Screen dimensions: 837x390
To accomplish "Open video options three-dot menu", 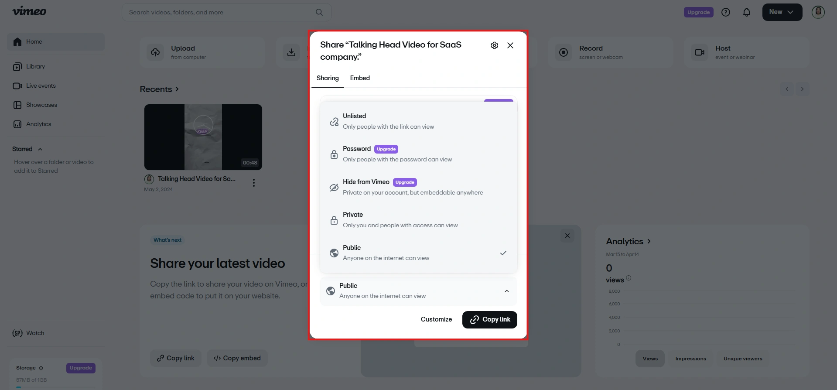I will tap(254, 183).
